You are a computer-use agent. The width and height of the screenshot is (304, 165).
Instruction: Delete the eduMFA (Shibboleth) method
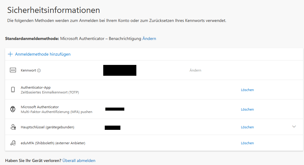(x=247, y=143)
